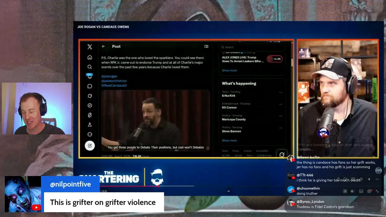The width and height of the screenshot is (386, 217).
Task: Select the Erika Kirk trending topic
Action: [x=229, y=96]
